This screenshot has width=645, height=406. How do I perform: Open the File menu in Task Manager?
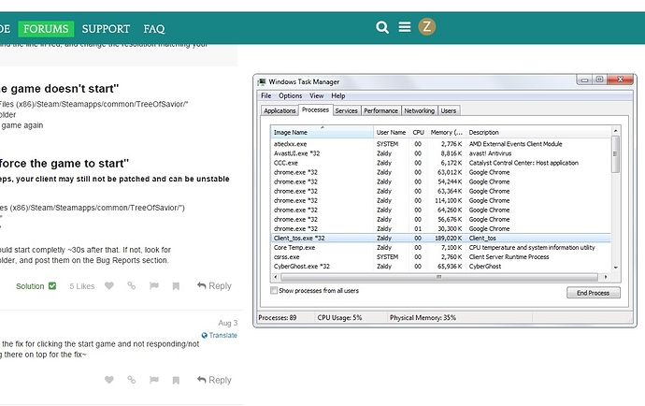pos(266,95)
